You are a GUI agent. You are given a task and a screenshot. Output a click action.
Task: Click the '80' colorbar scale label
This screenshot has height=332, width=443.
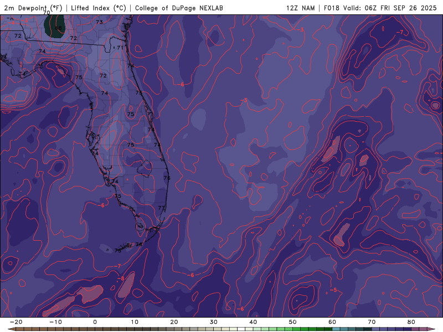[411, 322]
